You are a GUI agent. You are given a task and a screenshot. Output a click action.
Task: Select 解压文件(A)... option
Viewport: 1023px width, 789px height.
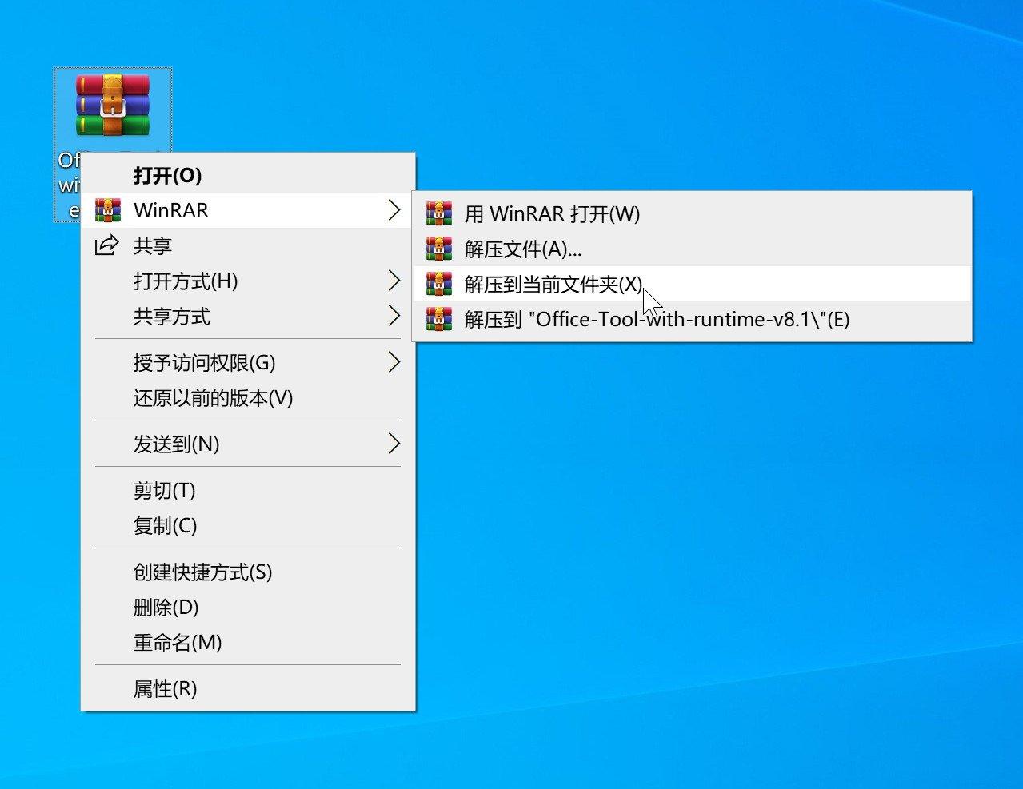tap(692, 249)
